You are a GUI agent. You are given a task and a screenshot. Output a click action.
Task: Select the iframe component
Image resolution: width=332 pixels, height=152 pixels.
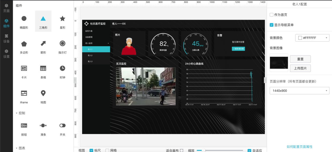pos(24,96)
